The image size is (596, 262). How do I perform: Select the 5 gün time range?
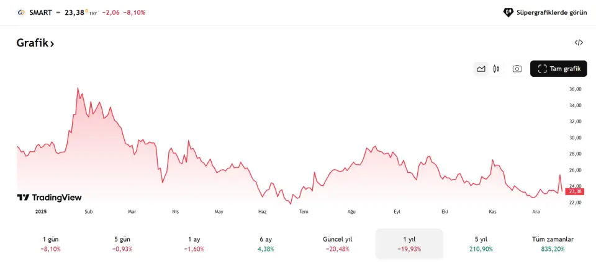click(x=123, y=243)
